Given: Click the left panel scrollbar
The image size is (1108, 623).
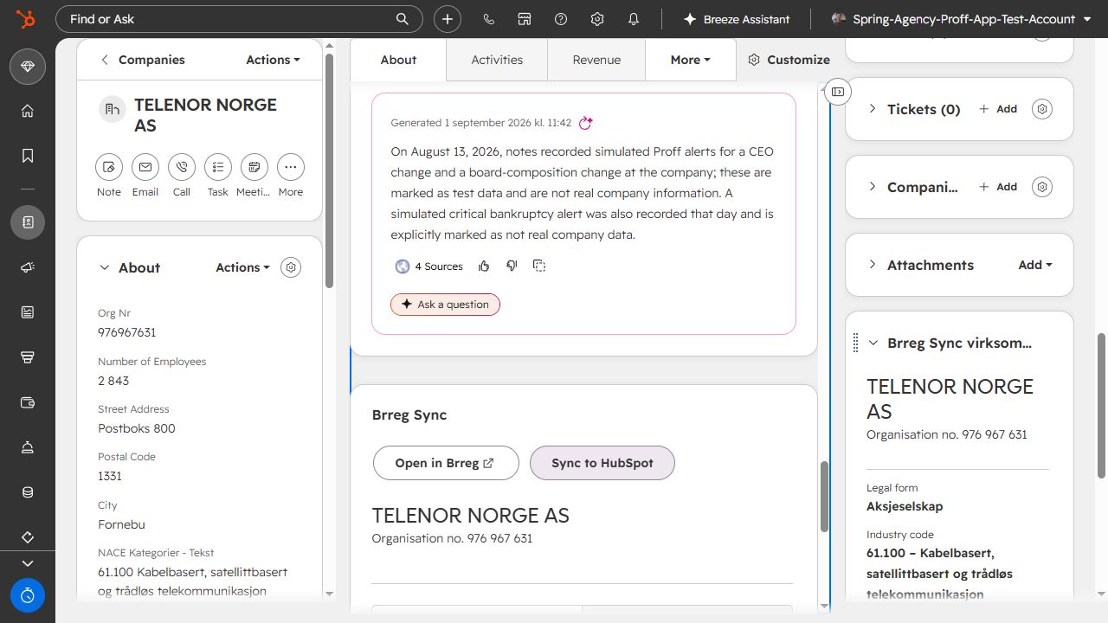Looking at the screenshot, I should click(329, 170).
